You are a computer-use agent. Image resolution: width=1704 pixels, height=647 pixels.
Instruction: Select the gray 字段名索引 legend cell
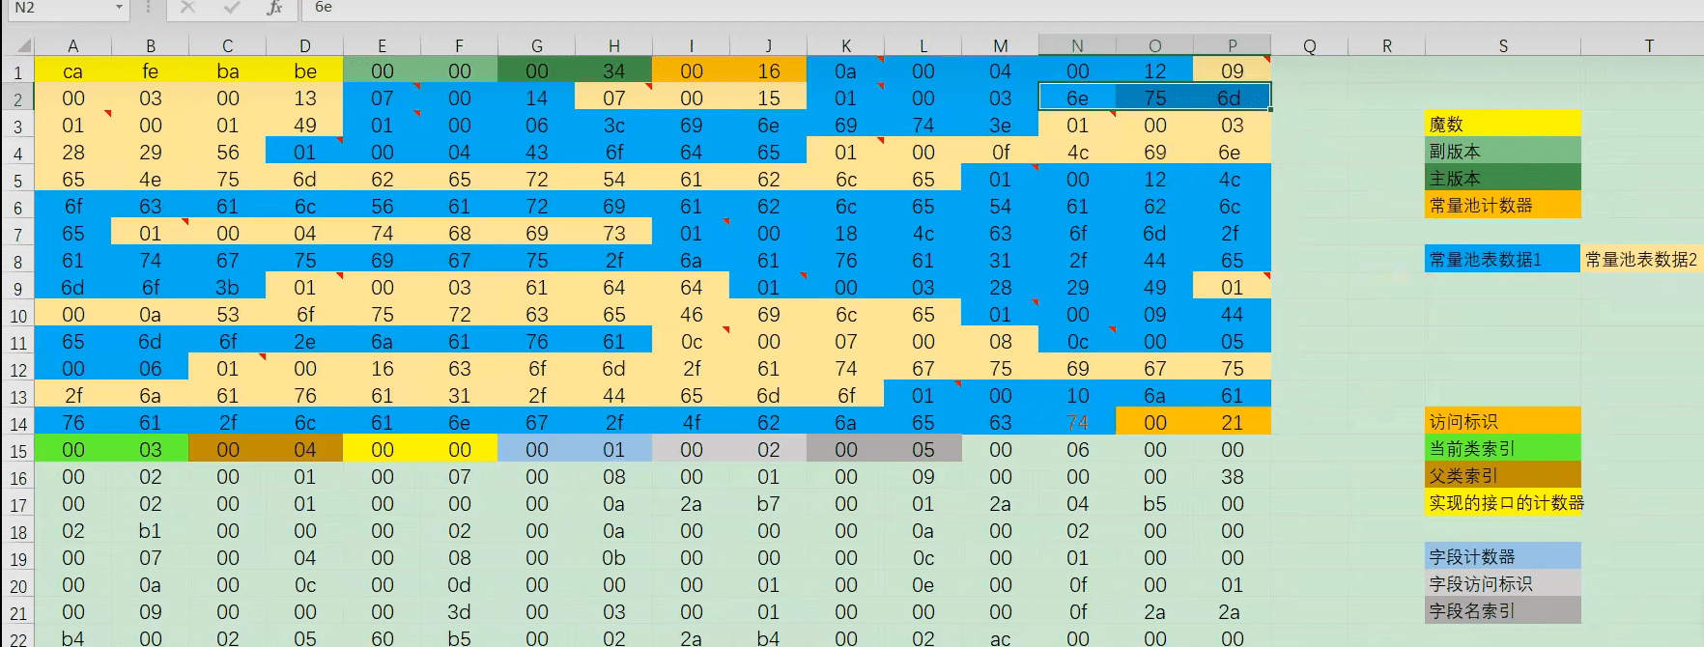pos(1502,610)
